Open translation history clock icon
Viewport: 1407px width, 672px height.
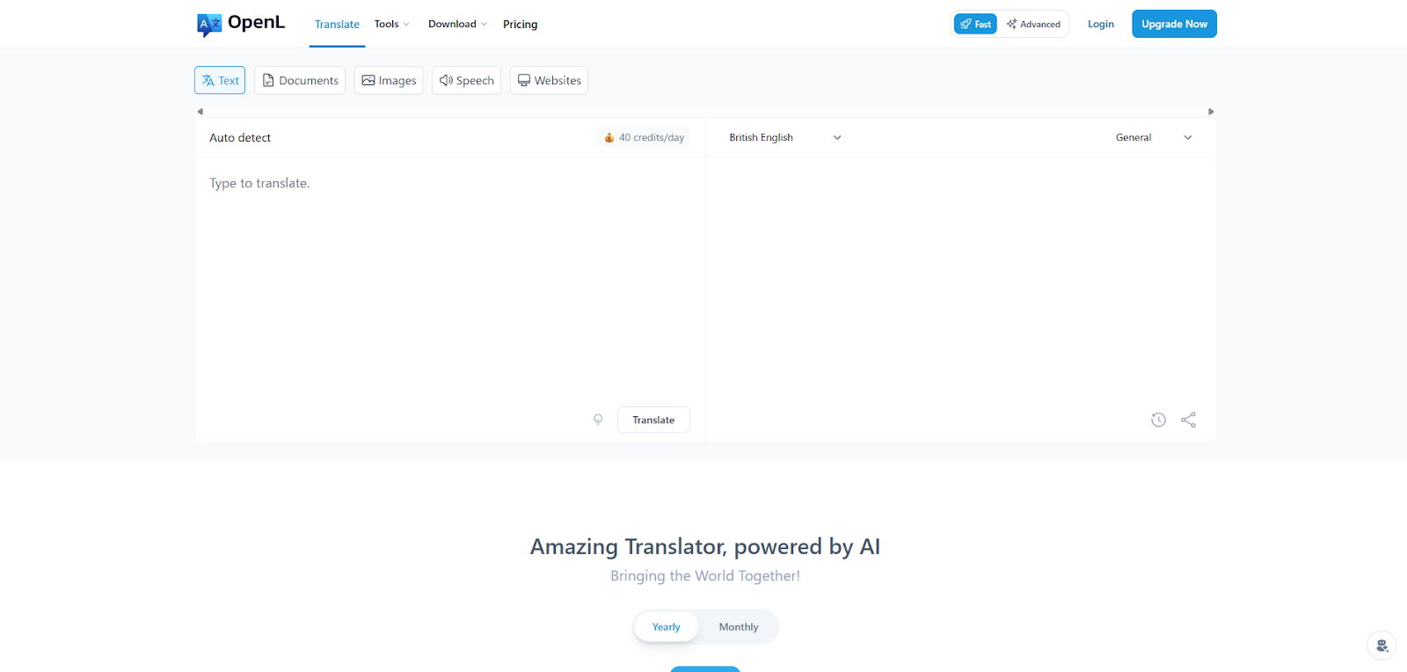(1158, 420)
